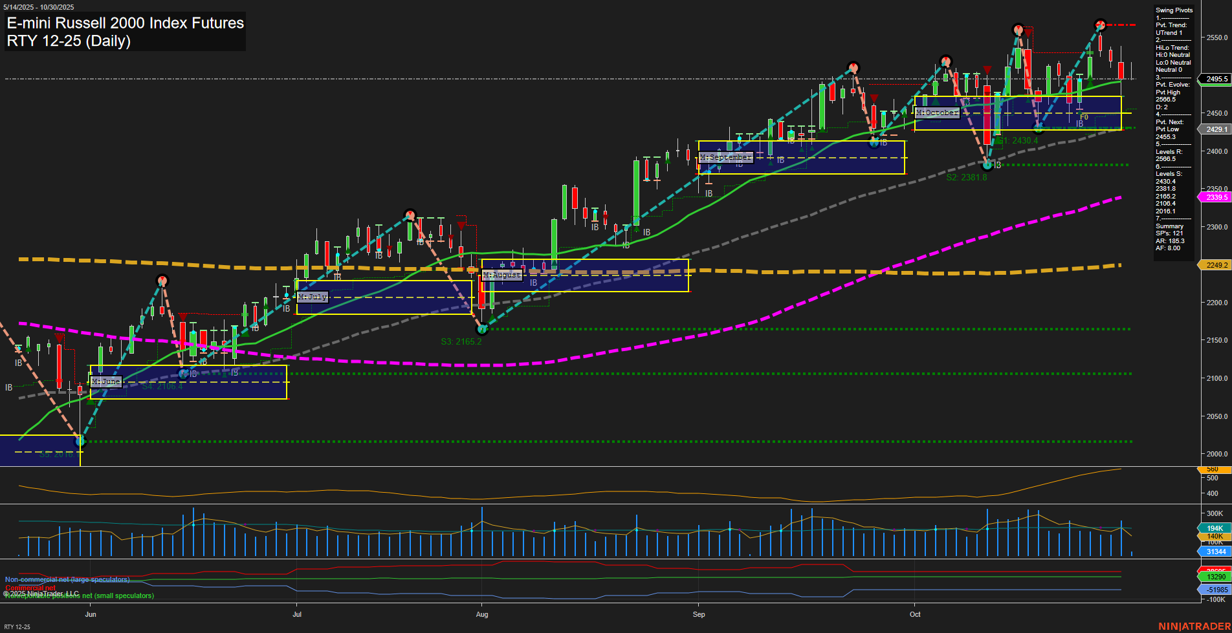Click the gray 2429.1 price marker
1232x633 pixels.
[x=1216, y=129]
